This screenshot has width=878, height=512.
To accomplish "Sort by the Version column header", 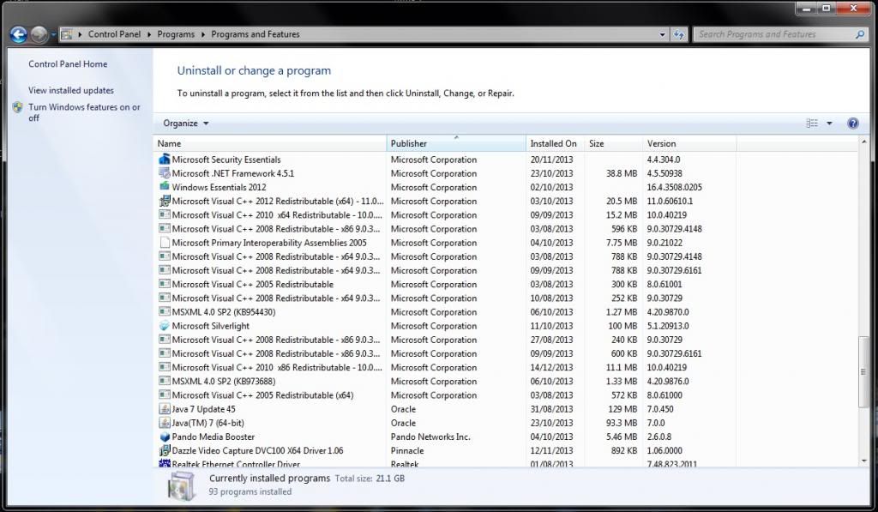I will point(689,143).
